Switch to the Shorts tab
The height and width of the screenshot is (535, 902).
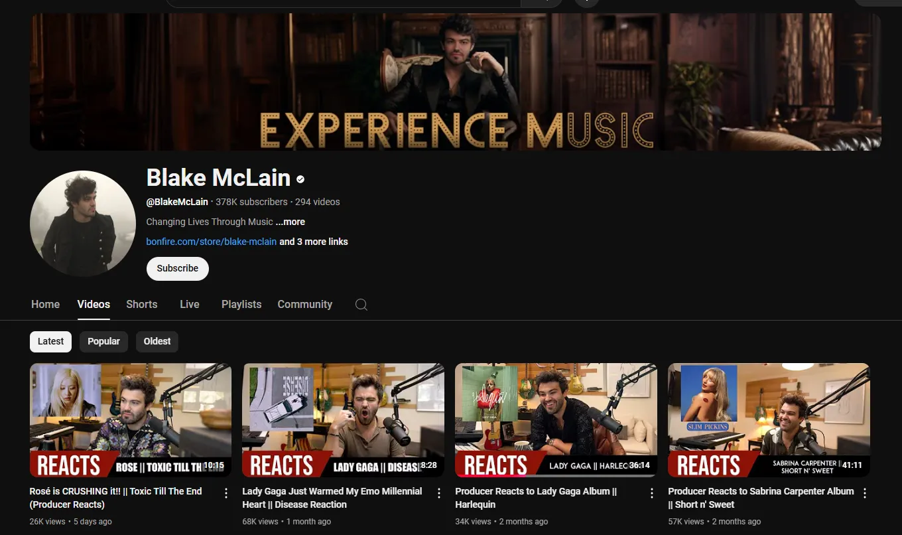[x=142, y=304]
